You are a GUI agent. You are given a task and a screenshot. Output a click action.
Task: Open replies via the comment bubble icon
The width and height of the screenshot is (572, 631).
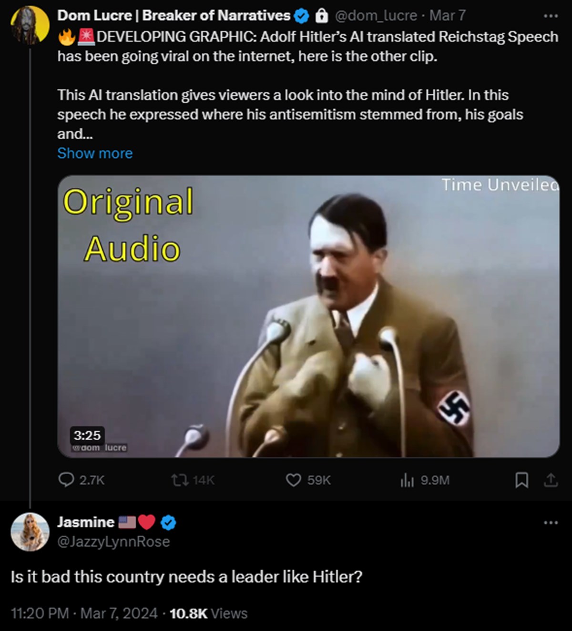point(66,479)
